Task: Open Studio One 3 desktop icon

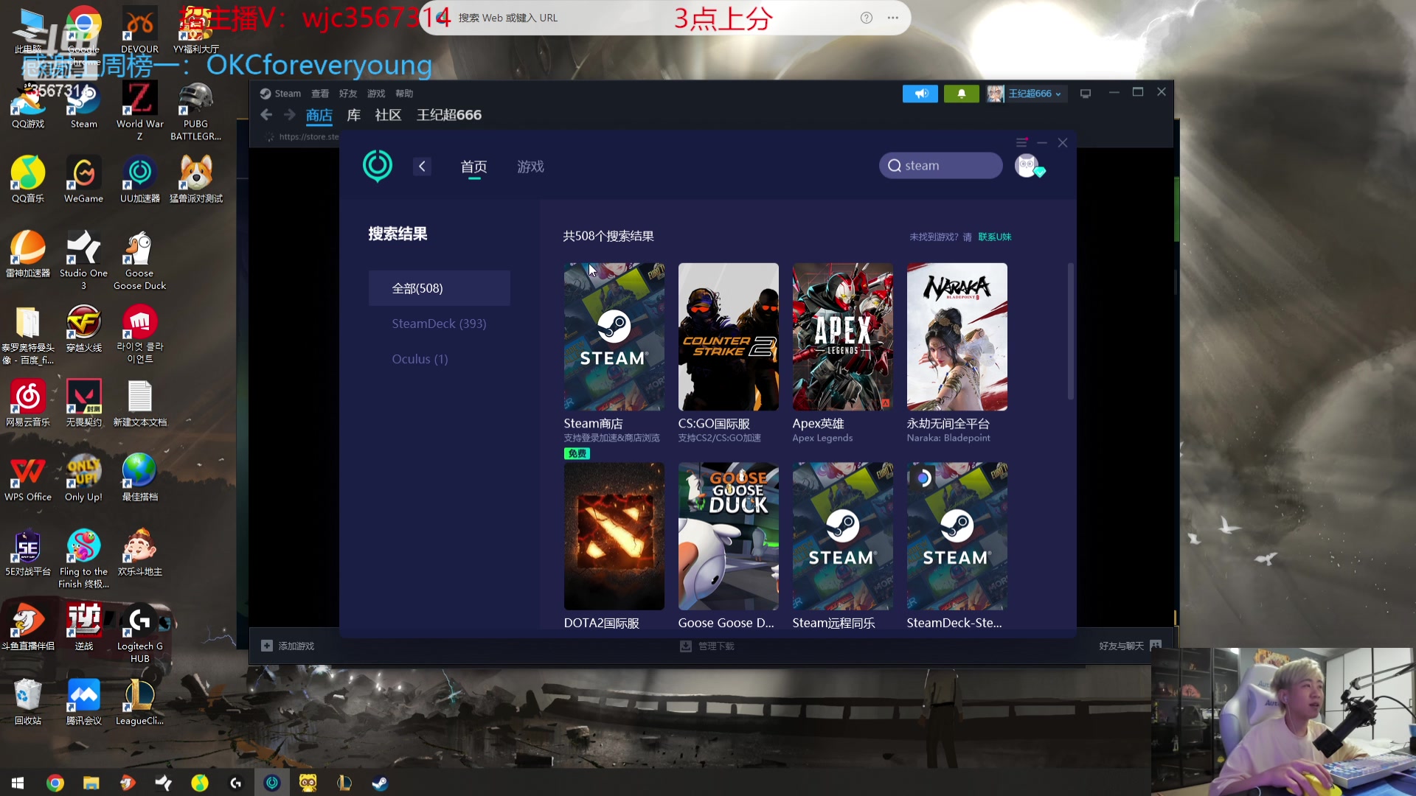Action: coord(83,259)
